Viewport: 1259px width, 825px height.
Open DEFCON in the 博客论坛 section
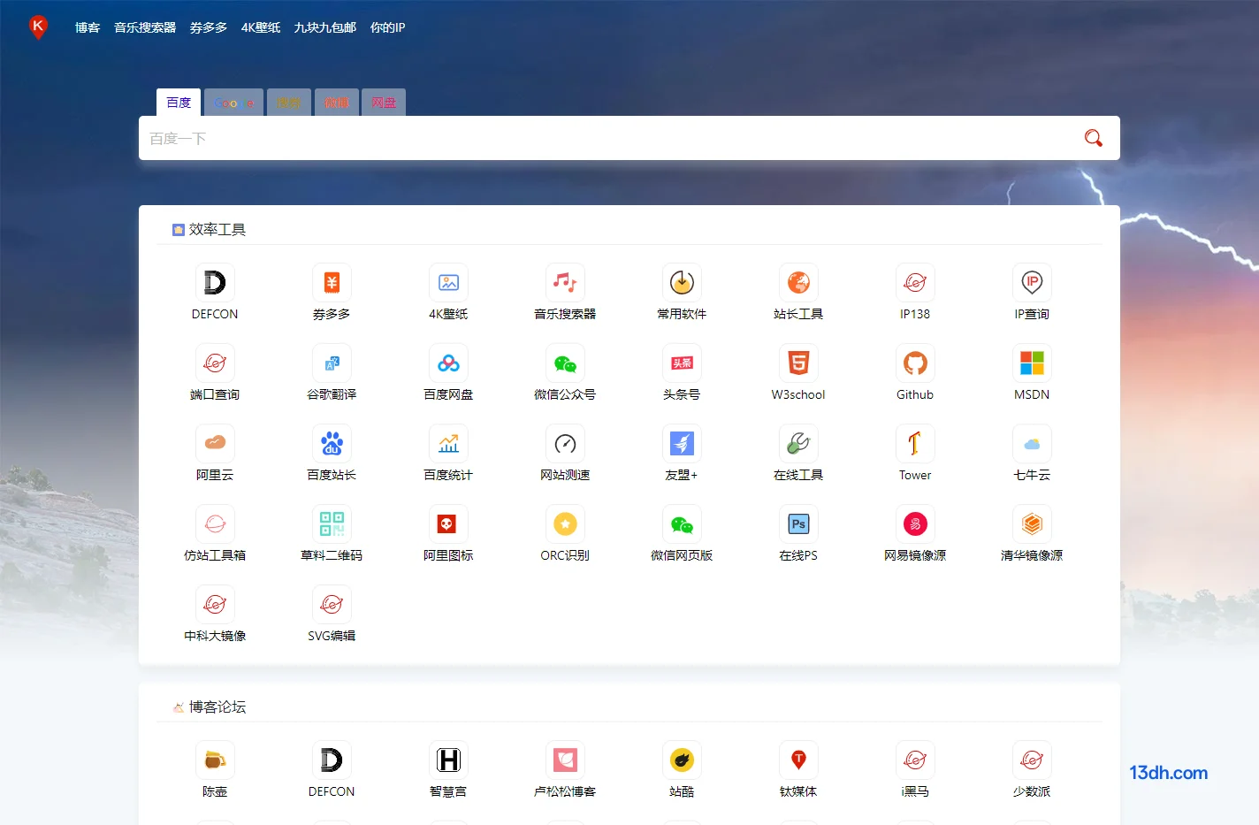[x=332, y=760]
